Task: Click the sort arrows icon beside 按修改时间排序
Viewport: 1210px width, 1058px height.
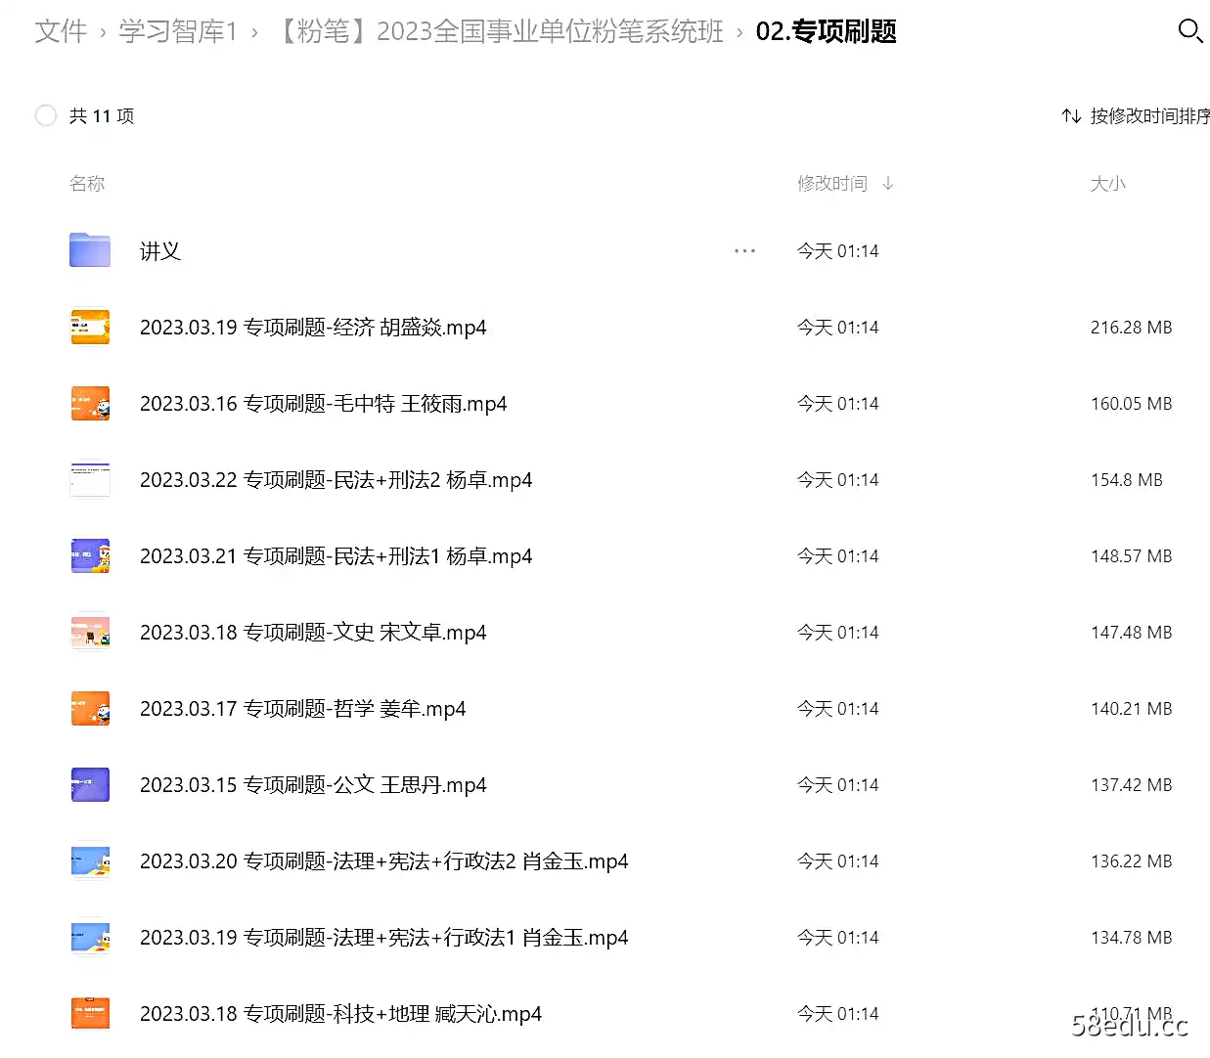Action: tap(1071, 116)
